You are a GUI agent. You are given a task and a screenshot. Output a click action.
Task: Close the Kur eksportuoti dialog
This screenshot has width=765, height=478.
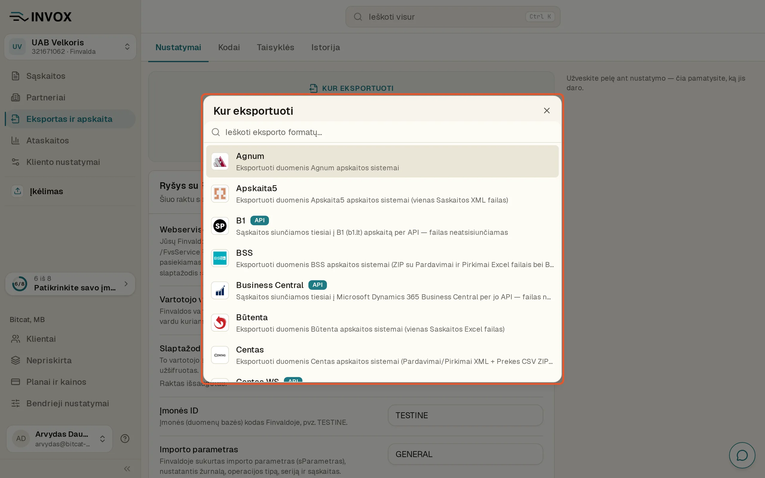point(547,111)
